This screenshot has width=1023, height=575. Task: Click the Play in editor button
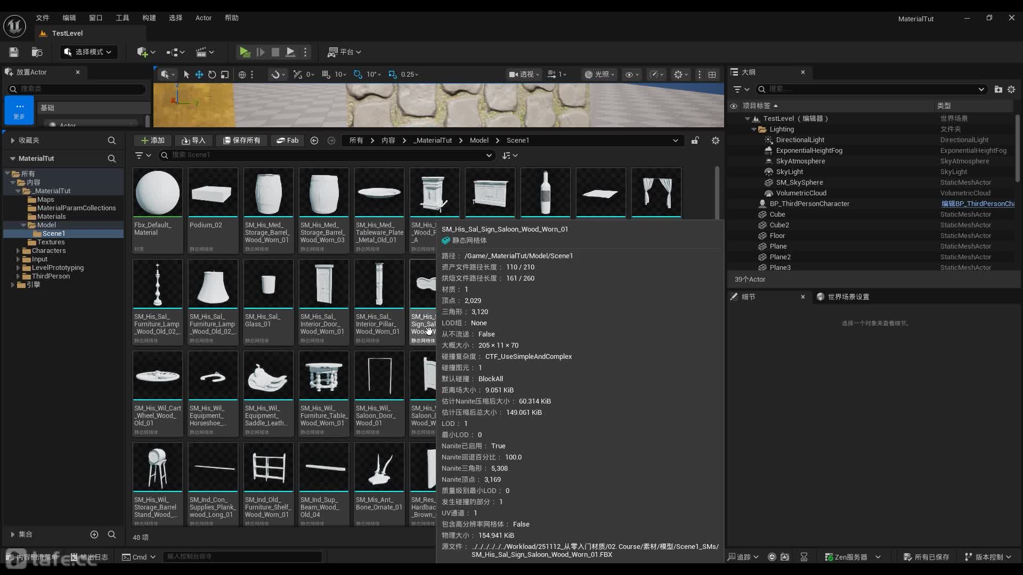[244, 52]
